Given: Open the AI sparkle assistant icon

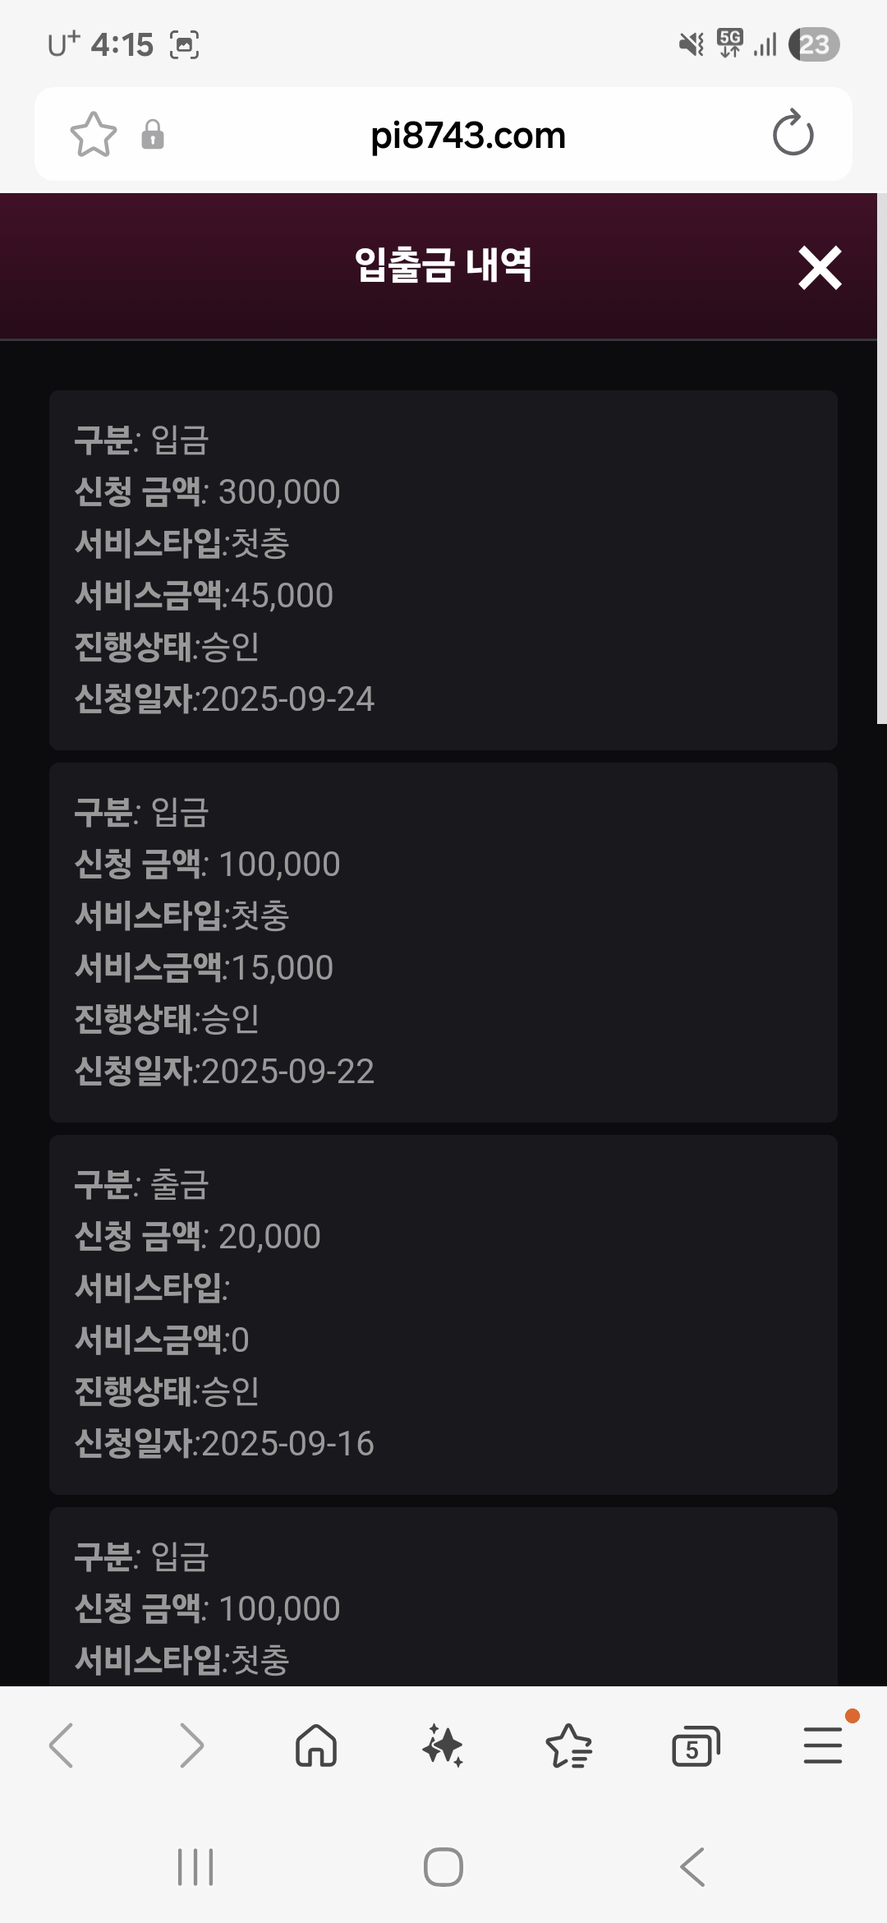Looking at the screenshot, I should pyautogui.click(x=443, y=1745).
